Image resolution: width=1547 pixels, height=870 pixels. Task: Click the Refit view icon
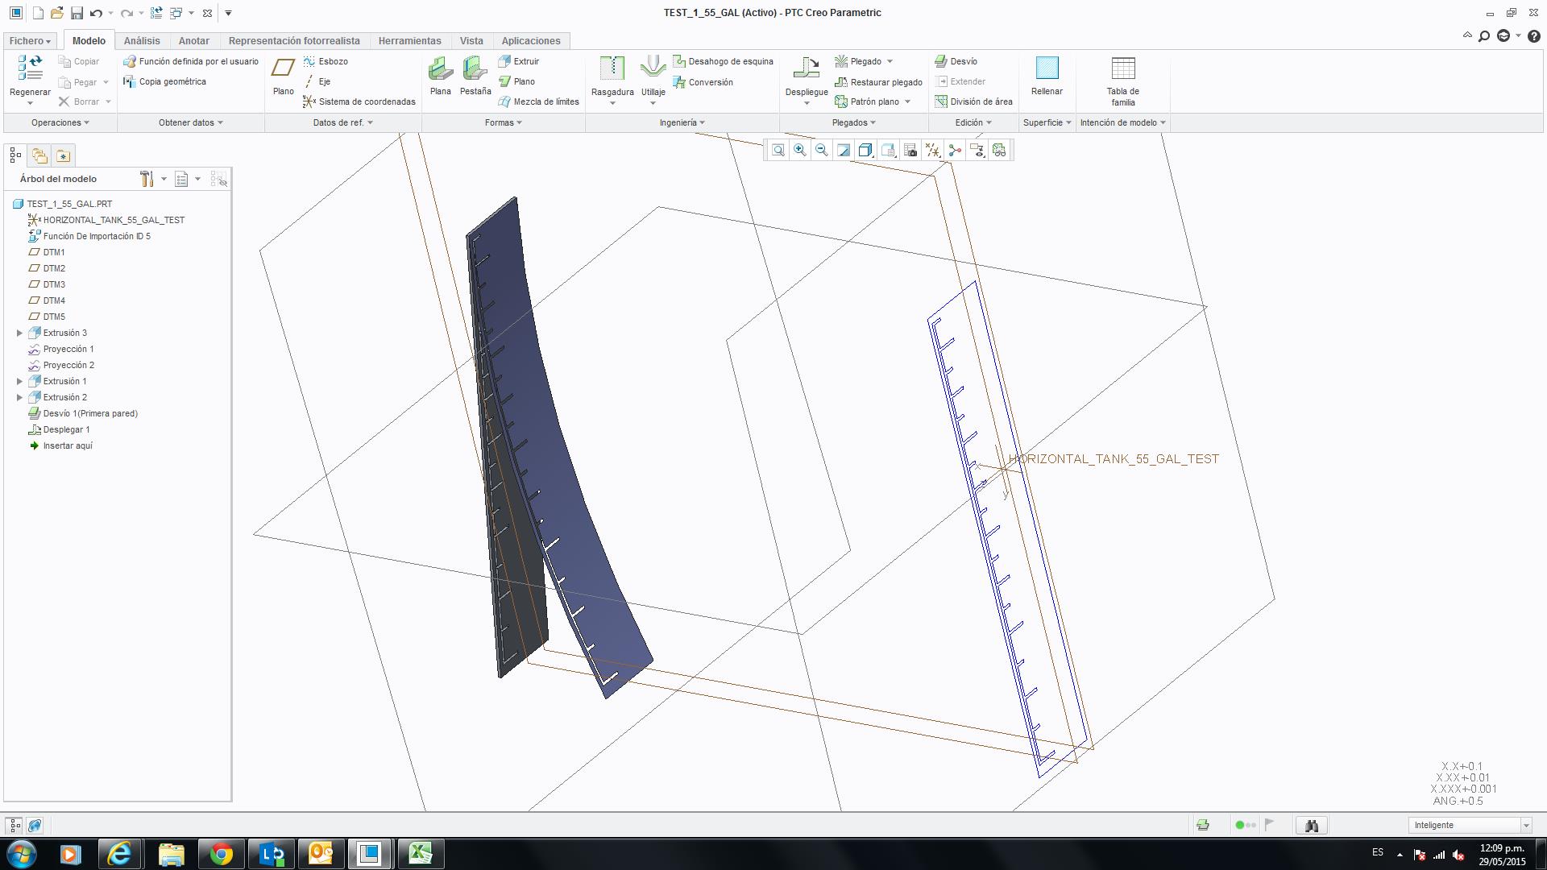coord(778,150)
